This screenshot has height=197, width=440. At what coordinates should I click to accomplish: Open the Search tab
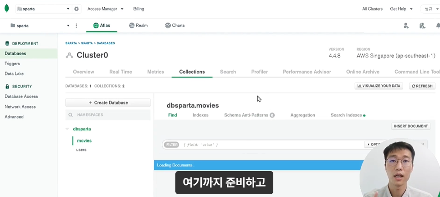[228, 72]
